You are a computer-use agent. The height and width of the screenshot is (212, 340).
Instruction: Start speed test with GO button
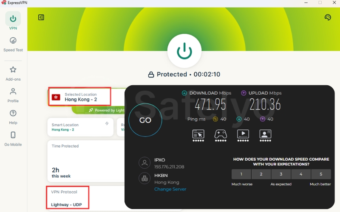[145, 120]
